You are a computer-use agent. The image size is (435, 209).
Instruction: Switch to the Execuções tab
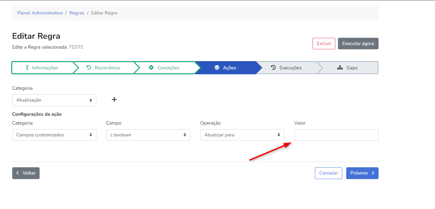coord(286,68)
